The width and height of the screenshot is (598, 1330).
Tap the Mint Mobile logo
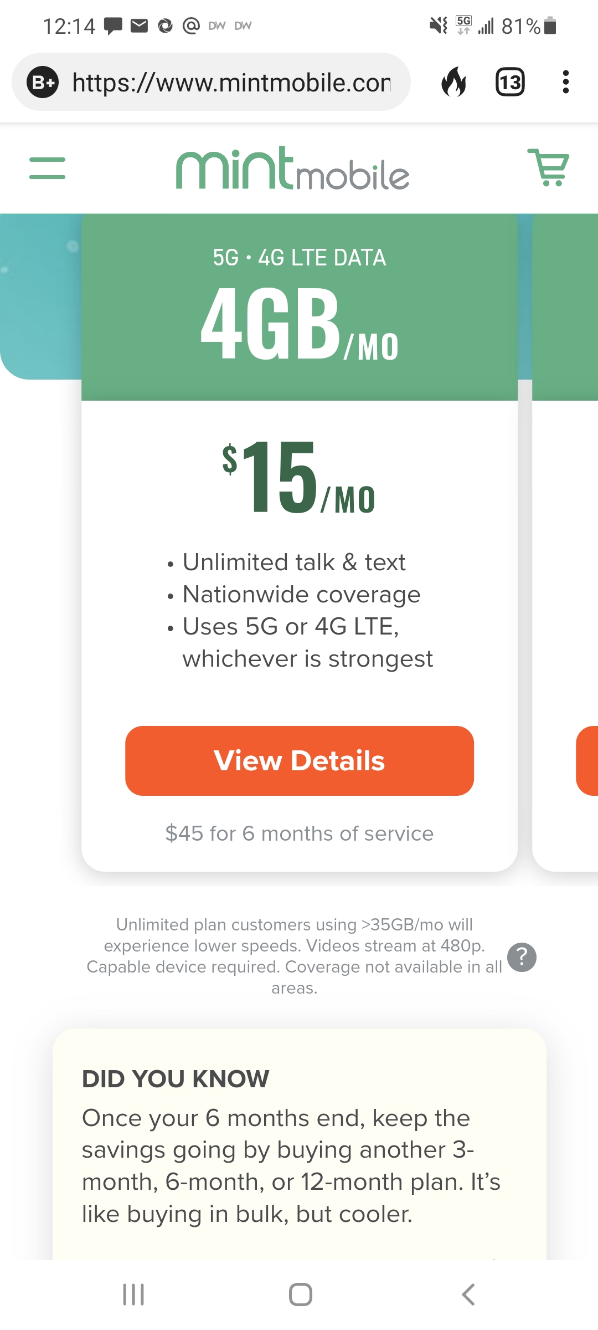(x=292, y=168)
